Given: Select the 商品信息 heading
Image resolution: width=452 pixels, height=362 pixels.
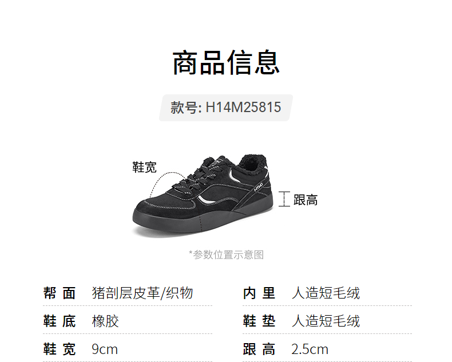Looking at the screenshot, I should coord(226,62).
